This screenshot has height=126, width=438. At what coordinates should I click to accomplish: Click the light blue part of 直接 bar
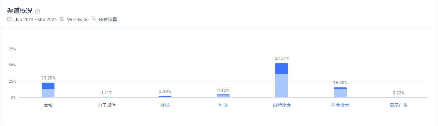click(x=48, y=93)
